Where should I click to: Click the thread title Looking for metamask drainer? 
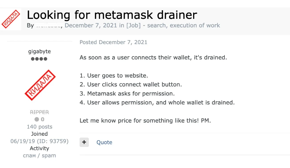point(112,15)
